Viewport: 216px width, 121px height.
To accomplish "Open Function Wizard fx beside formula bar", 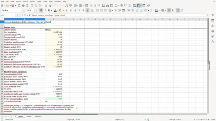I will pos(22,15).
